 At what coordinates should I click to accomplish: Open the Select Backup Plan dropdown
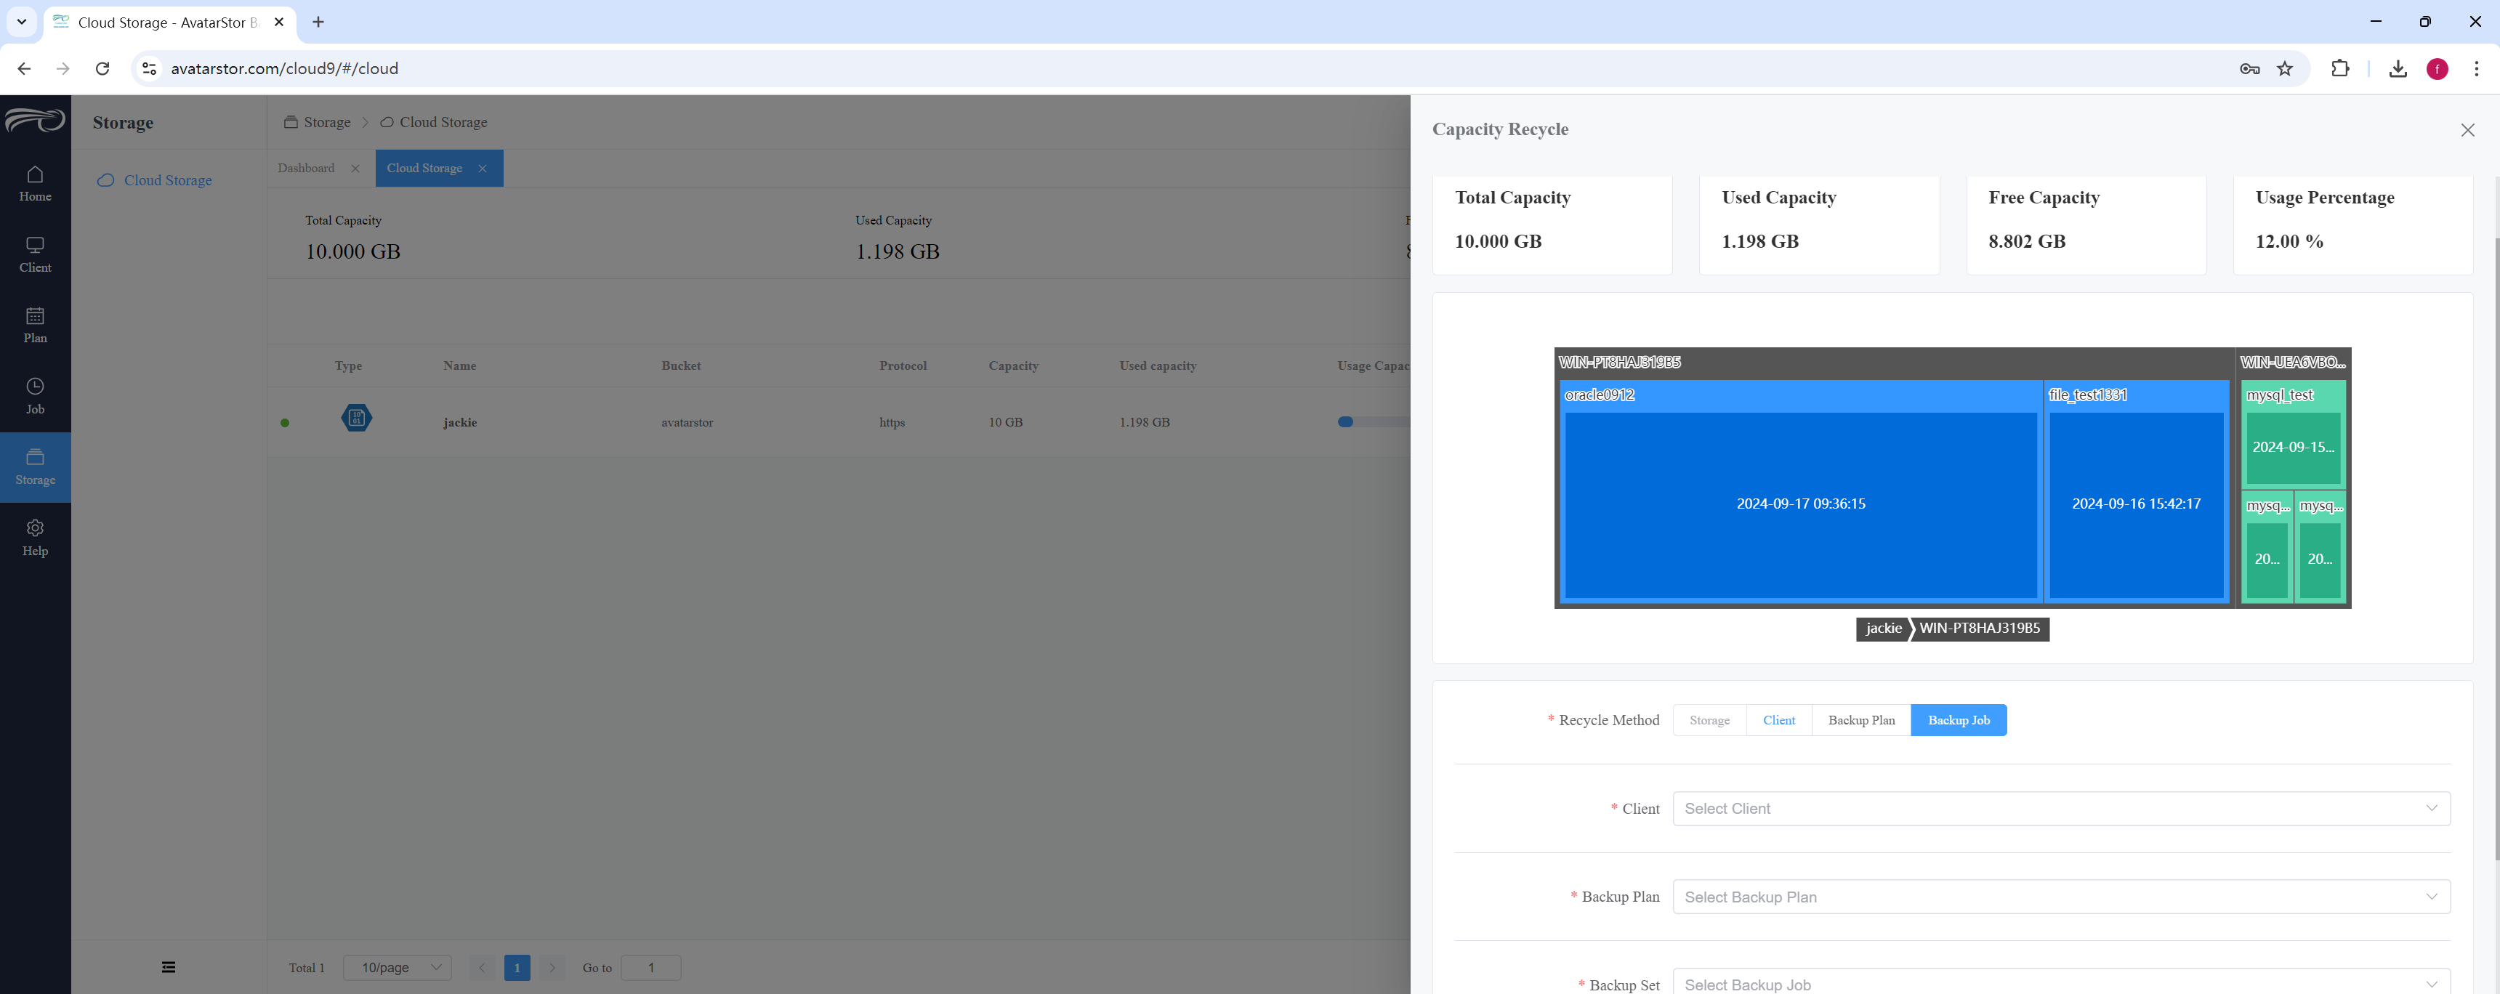(x=2061, y=897)
